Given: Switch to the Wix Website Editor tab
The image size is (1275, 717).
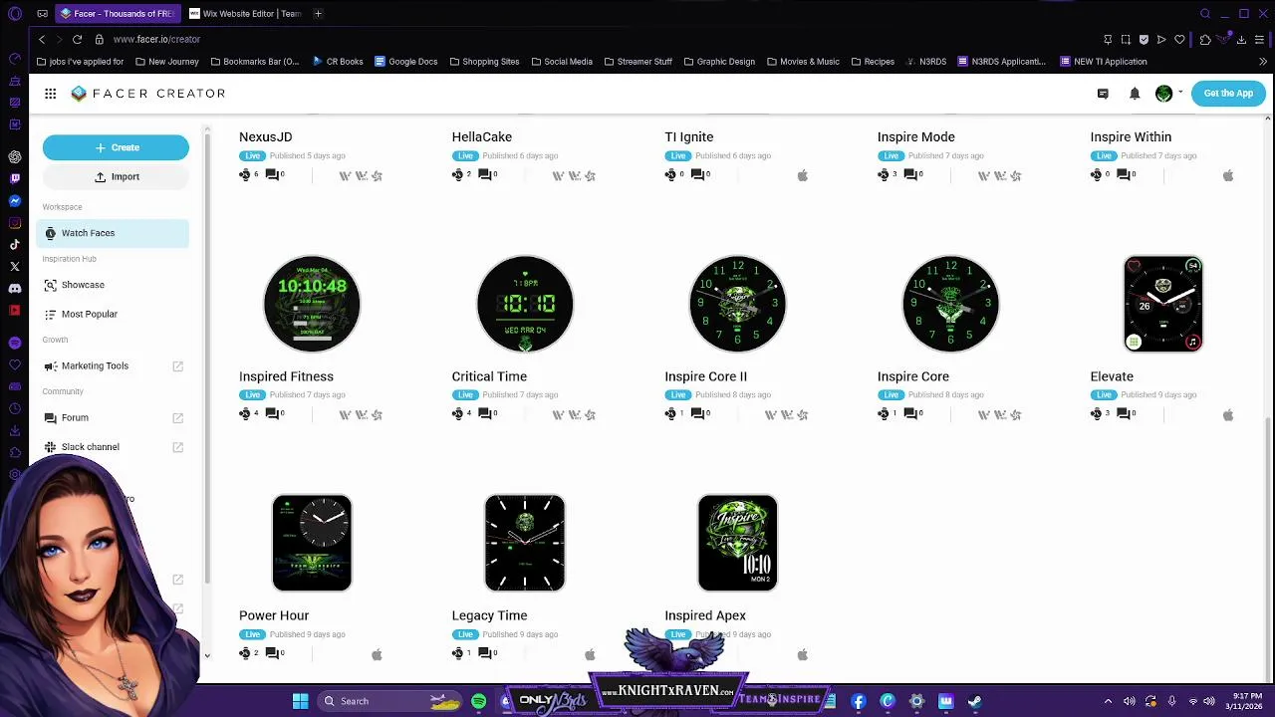Looking at the screenshot, I should (245, 13).
